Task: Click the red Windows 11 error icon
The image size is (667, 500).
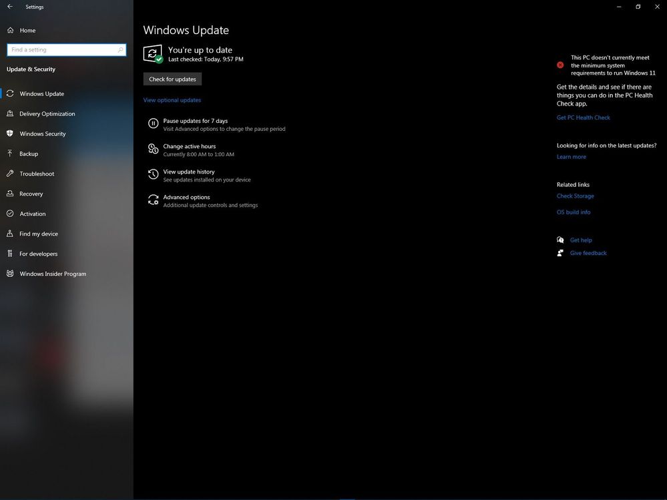Action: [560, 65]
